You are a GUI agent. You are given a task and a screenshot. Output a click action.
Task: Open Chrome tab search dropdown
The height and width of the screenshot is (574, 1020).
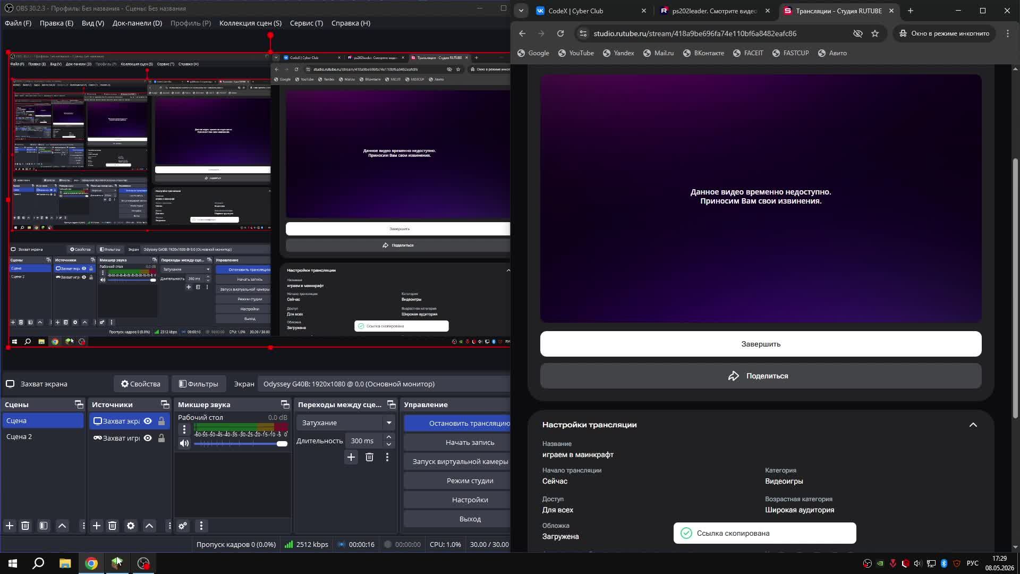coord(521,11)
